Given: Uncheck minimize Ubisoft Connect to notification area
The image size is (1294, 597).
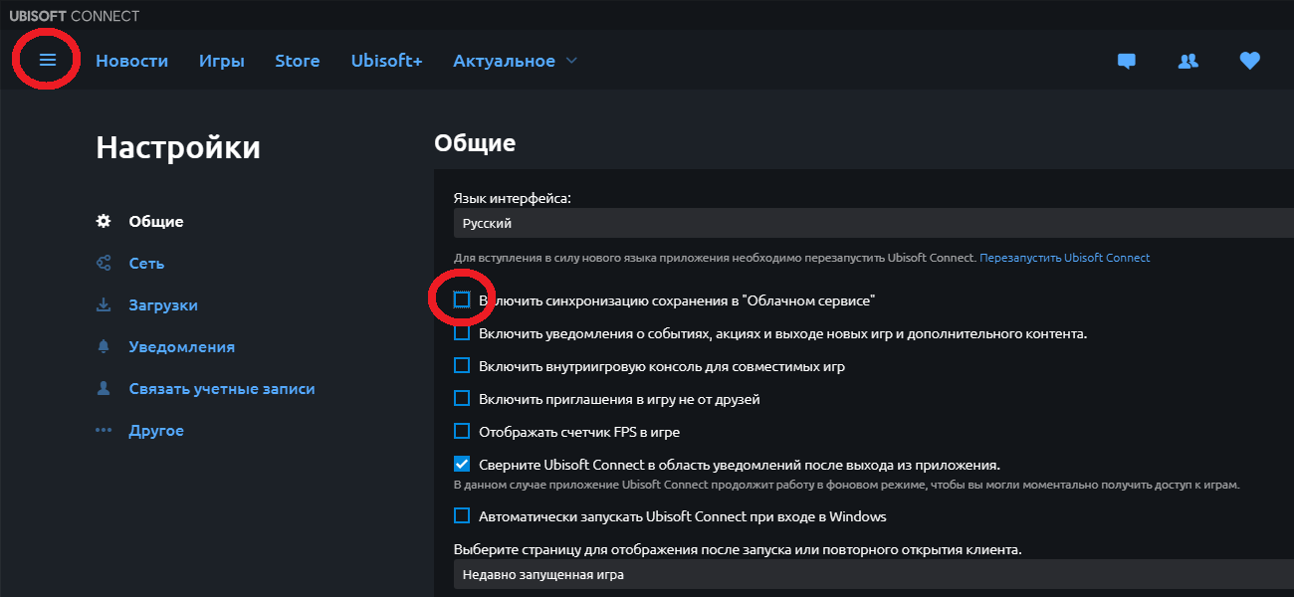Looking at the screenshot, I should tap(462, 464).
